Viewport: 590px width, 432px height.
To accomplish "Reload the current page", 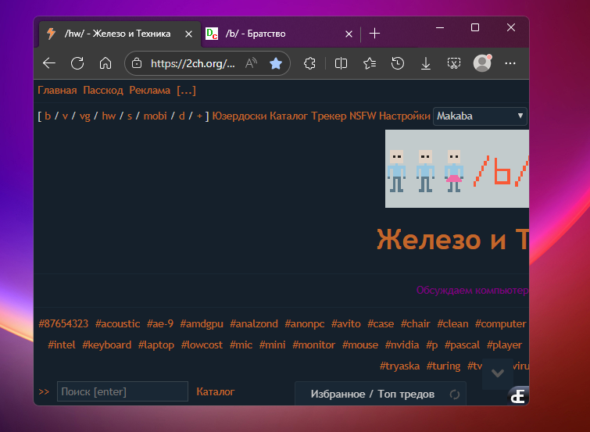I will click(77, 63).
